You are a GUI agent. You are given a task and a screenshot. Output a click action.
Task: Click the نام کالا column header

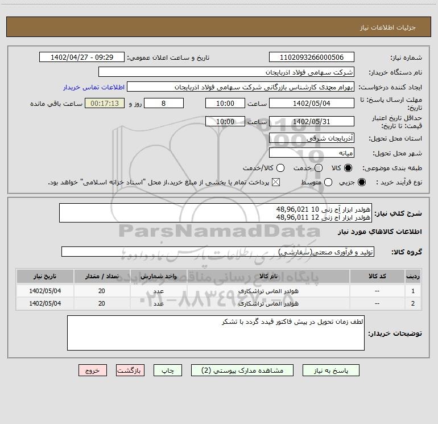tap(268, 276)
